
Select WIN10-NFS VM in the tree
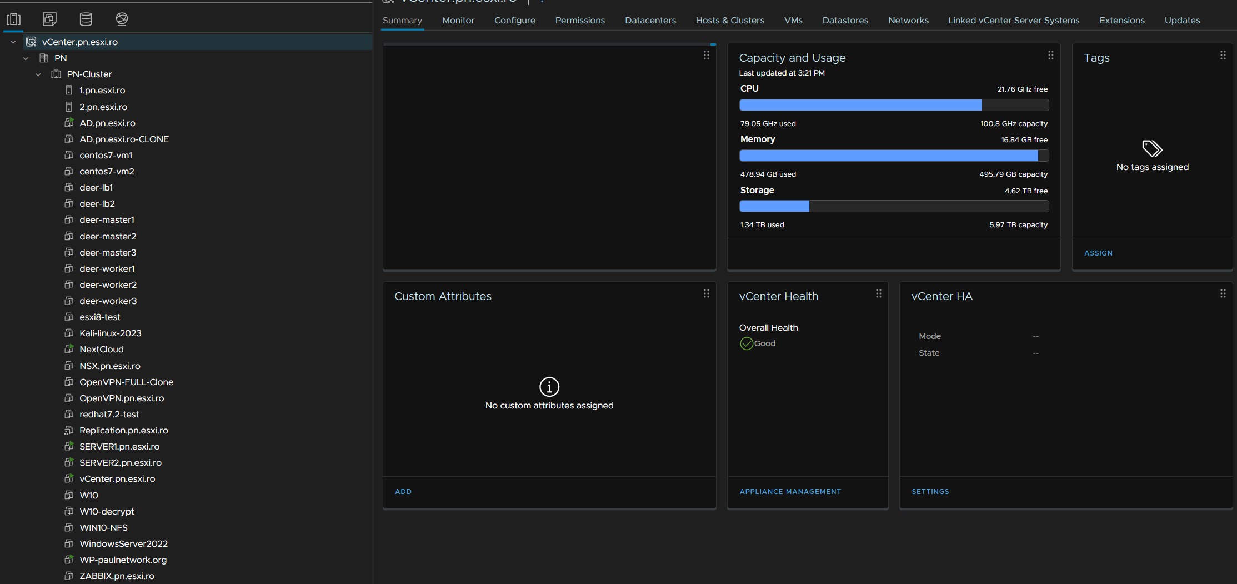point(103,527)
